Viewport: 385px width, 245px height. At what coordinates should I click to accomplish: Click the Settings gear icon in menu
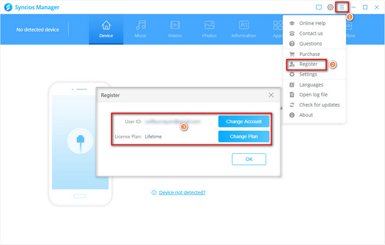pyautogui.click(x=291, y=74)
